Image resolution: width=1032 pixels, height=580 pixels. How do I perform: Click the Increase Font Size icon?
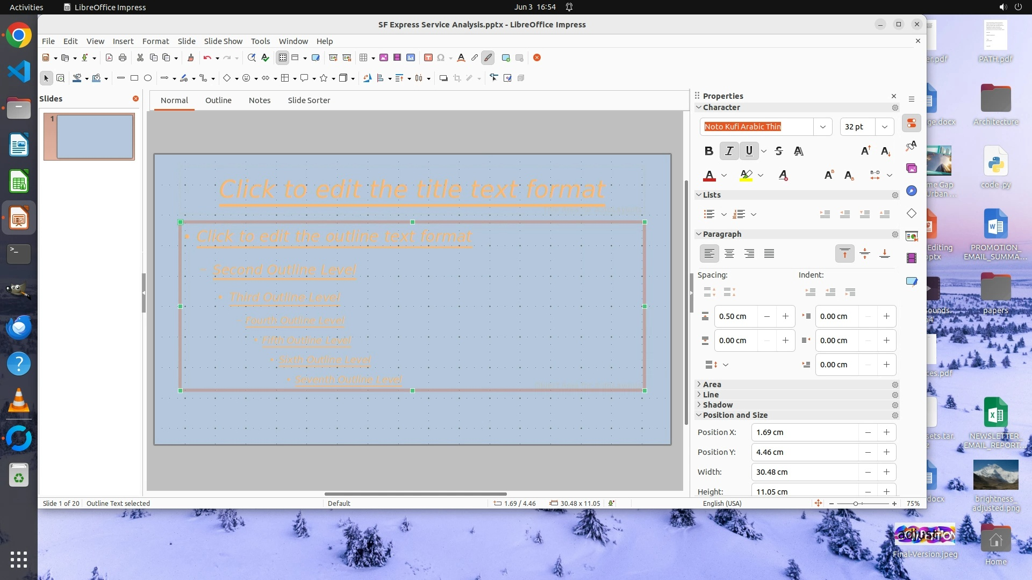tap(865, 151)
